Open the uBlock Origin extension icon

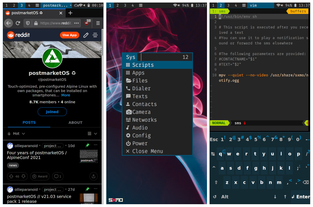point(87,22)
